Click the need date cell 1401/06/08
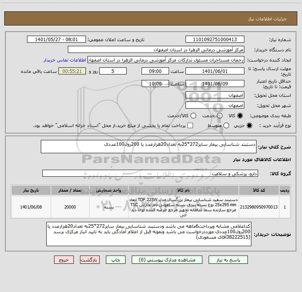The width and height of the screenshot is (302, 292). [x=31, y=207]
